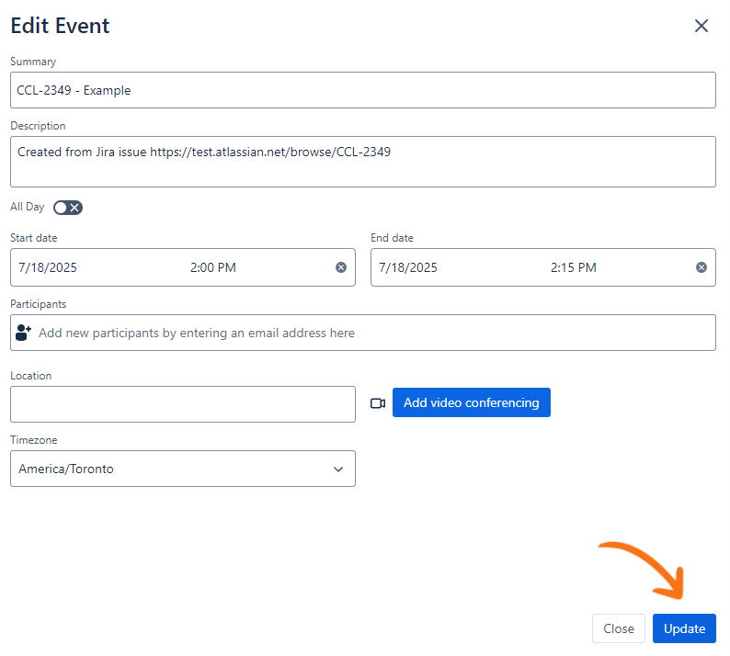Expand Timezone list using the chevron arrow

tap(338, 469)
